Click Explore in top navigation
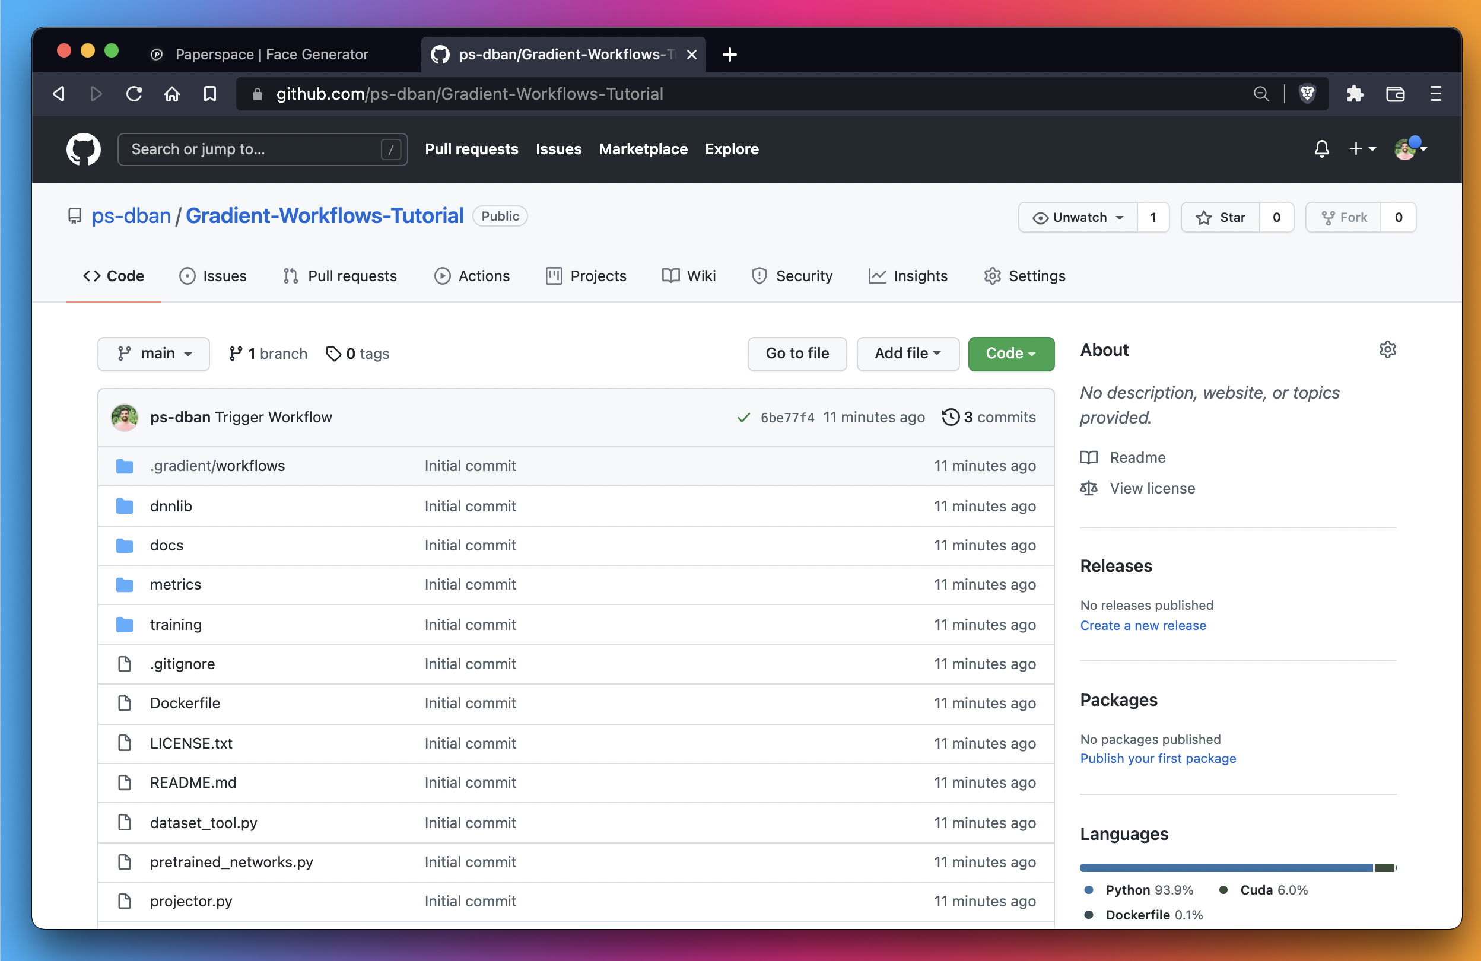1481x961 pixels. [731, 149]
